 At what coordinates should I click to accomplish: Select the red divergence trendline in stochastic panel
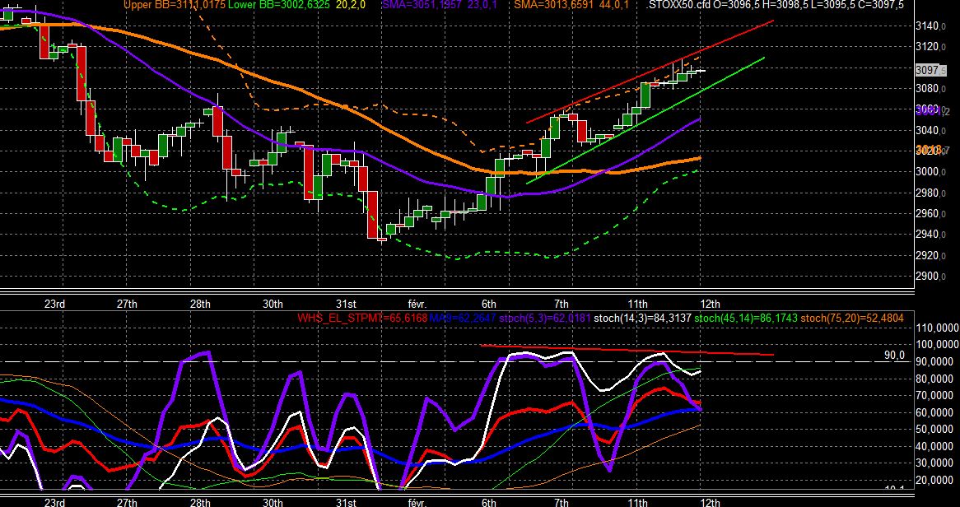click(x=627, y=350)
